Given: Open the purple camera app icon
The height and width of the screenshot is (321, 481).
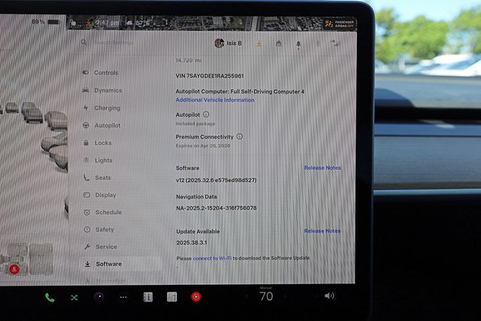Looking at the screenshot, I should click(98, 297).
